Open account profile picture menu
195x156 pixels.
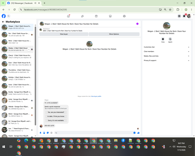189,16
